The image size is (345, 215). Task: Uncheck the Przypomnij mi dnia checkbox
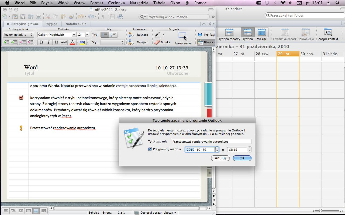click(x=150, y=149)
